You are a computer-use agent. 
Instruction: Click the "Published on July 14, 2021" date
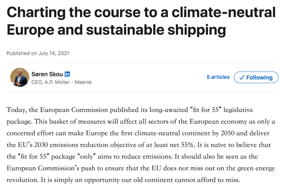38,53
